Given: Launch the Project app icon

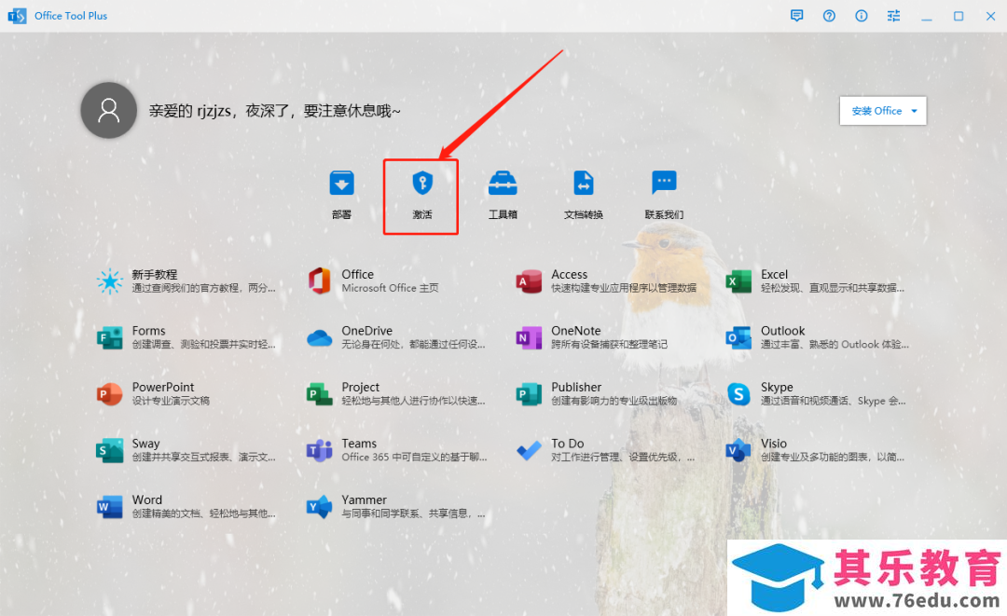Looking at the screenshot, I should click(319, 394).
